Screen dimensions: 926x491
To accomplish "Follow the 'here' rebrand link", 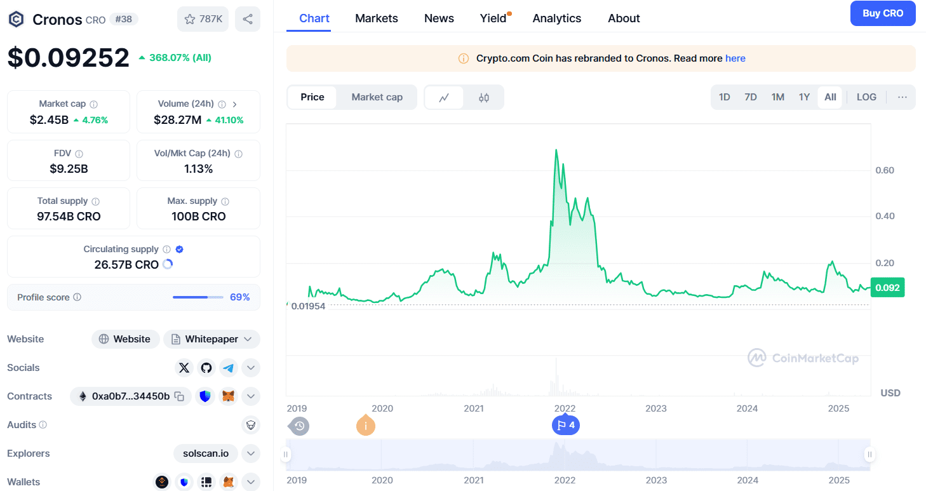I will [x=735, y=58].
